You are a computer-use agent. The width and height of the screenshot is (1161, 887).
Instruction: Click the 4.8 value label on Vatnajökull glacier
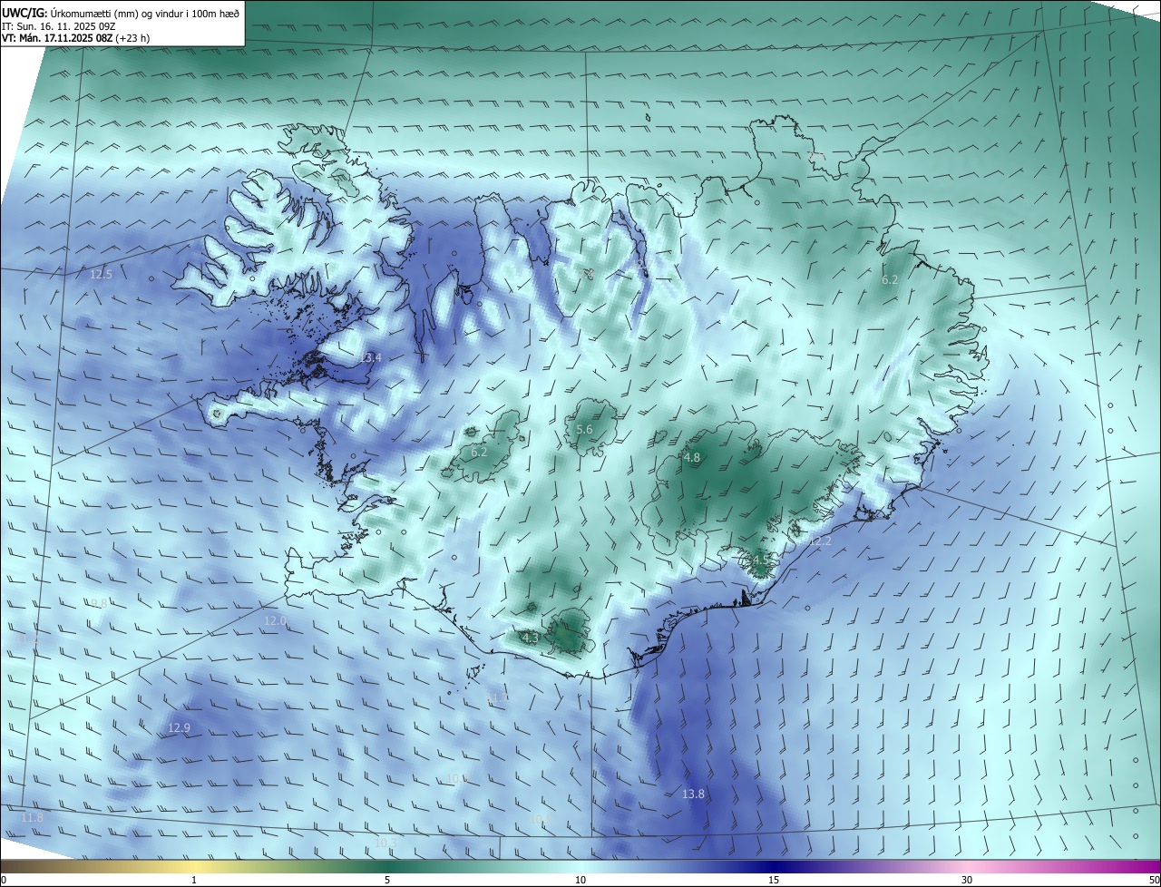[x=692, y=458]
